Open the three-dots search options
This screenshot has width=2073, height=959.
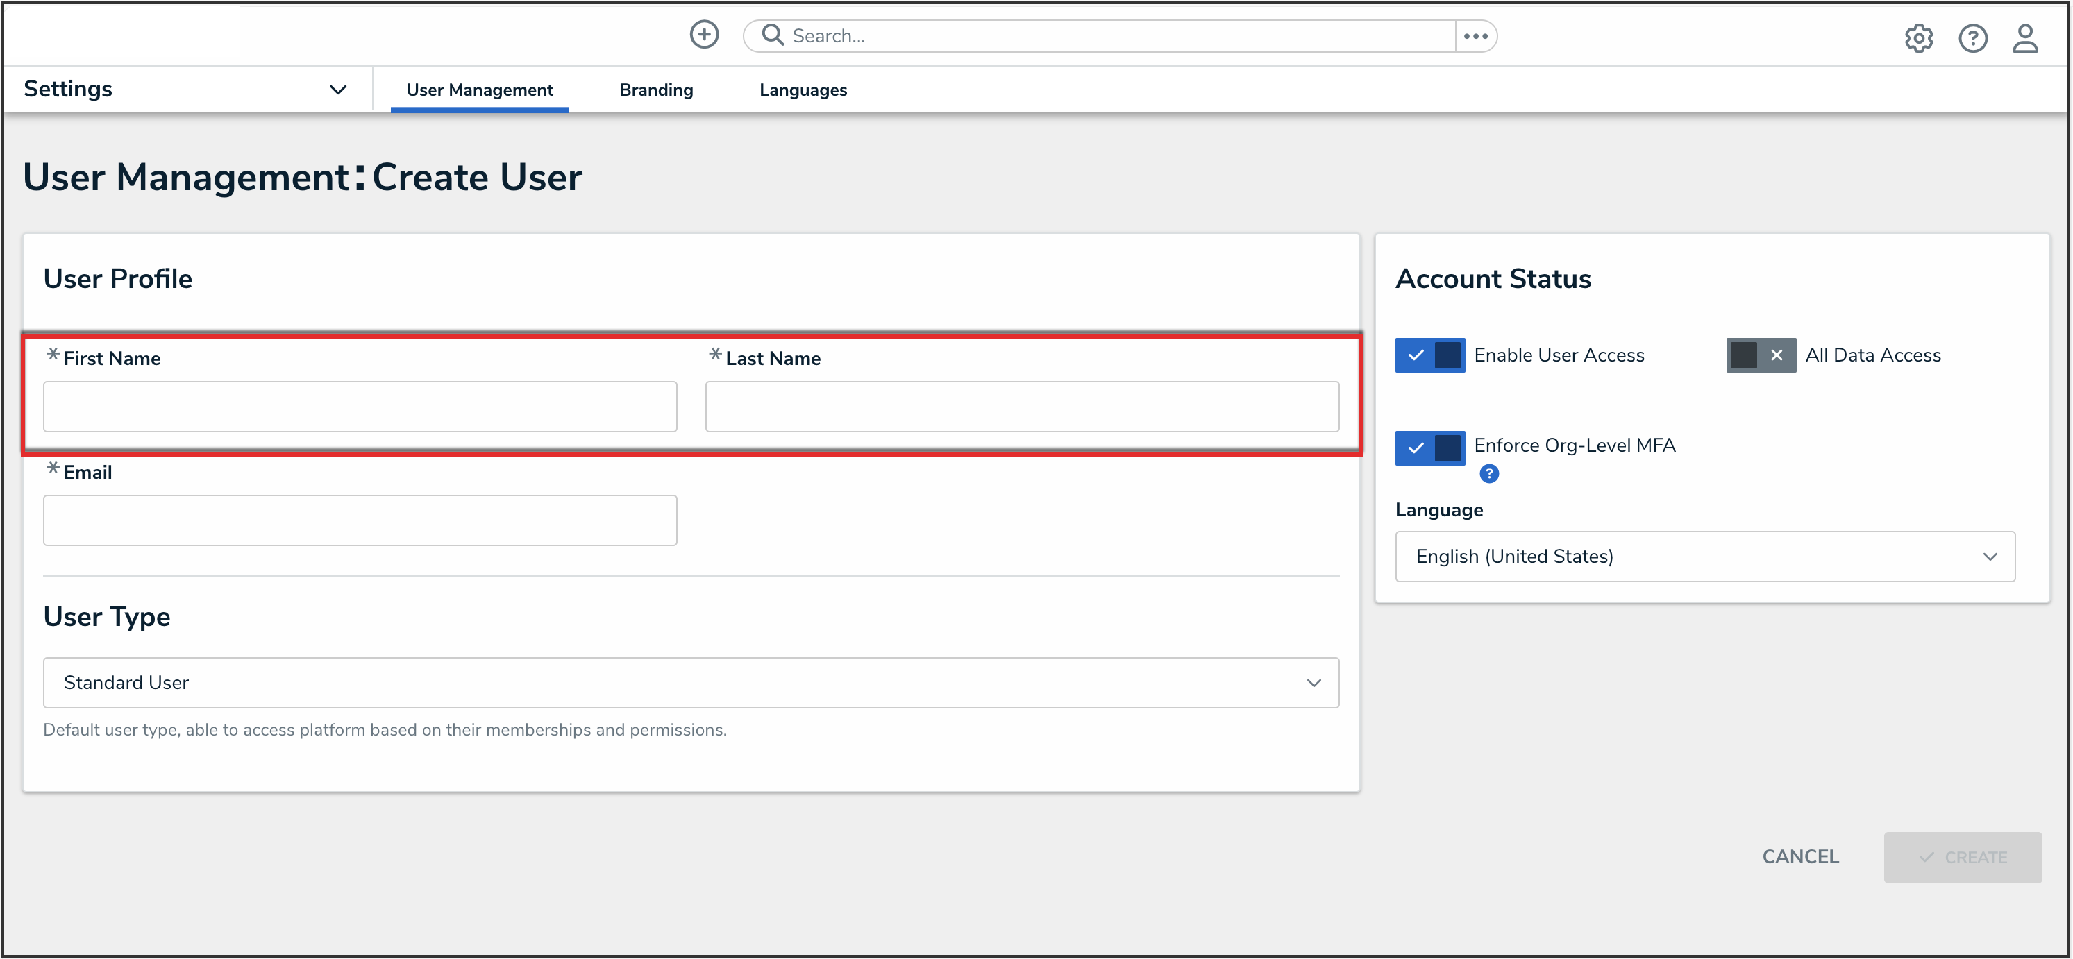(1475, 36)
